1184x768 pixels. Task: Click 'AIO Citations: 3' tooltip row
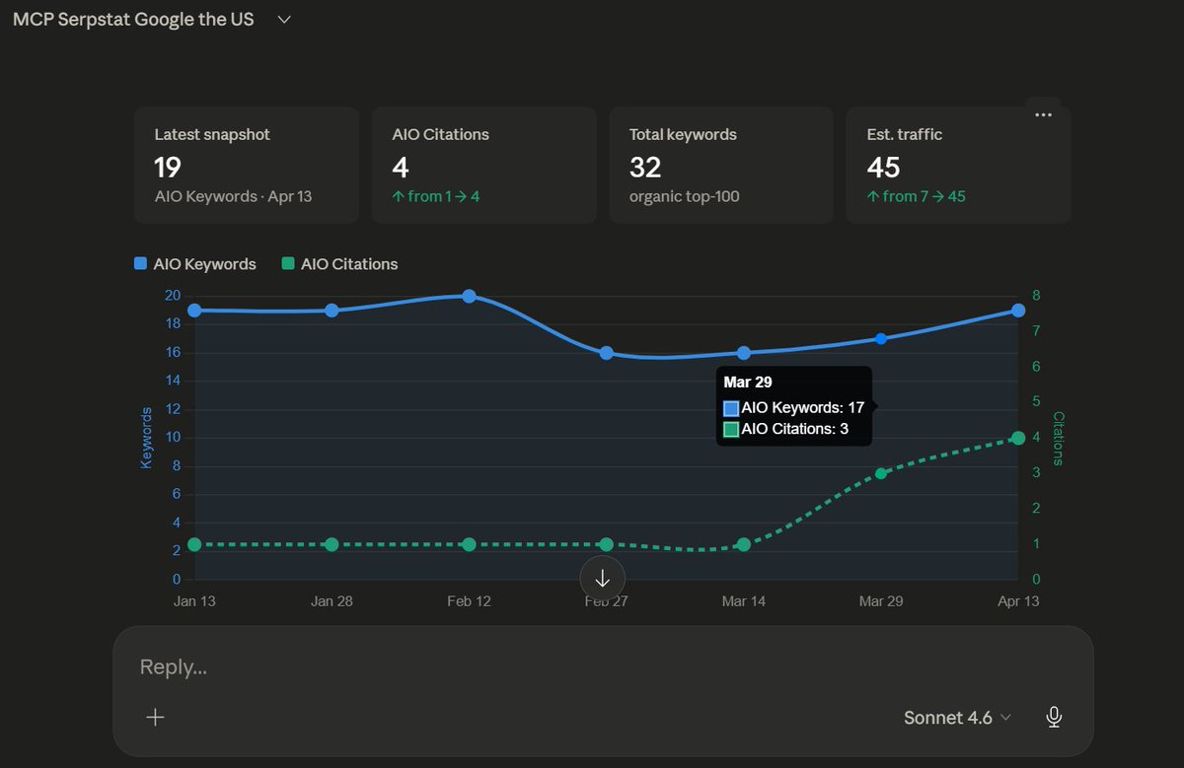click(786, 429)
